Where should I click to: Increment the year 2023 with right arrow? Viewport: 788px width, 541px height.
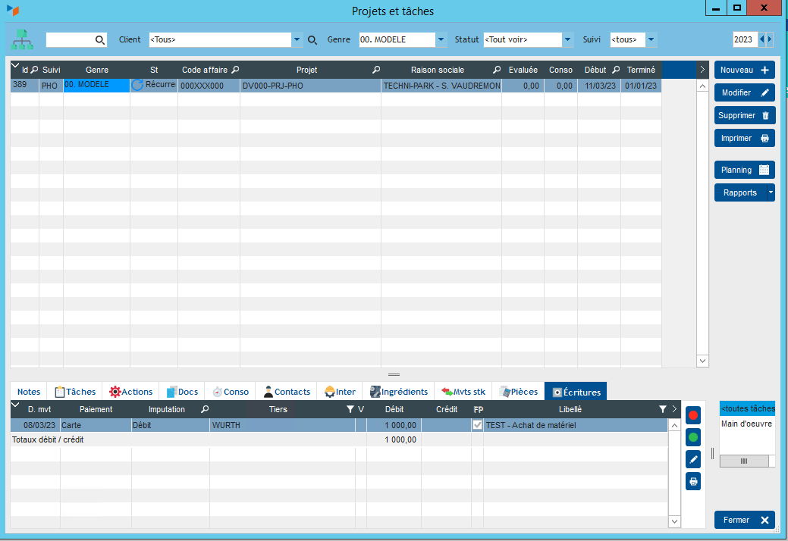pos(771,39)
